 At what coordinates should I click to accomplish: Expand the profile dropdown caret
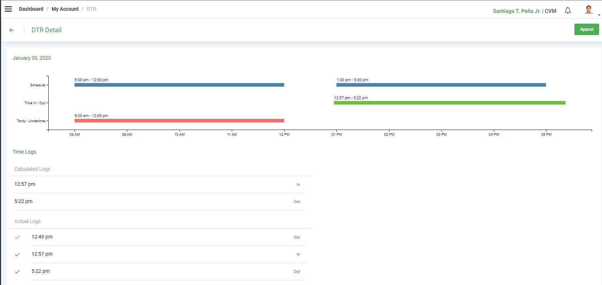(599, 15)
